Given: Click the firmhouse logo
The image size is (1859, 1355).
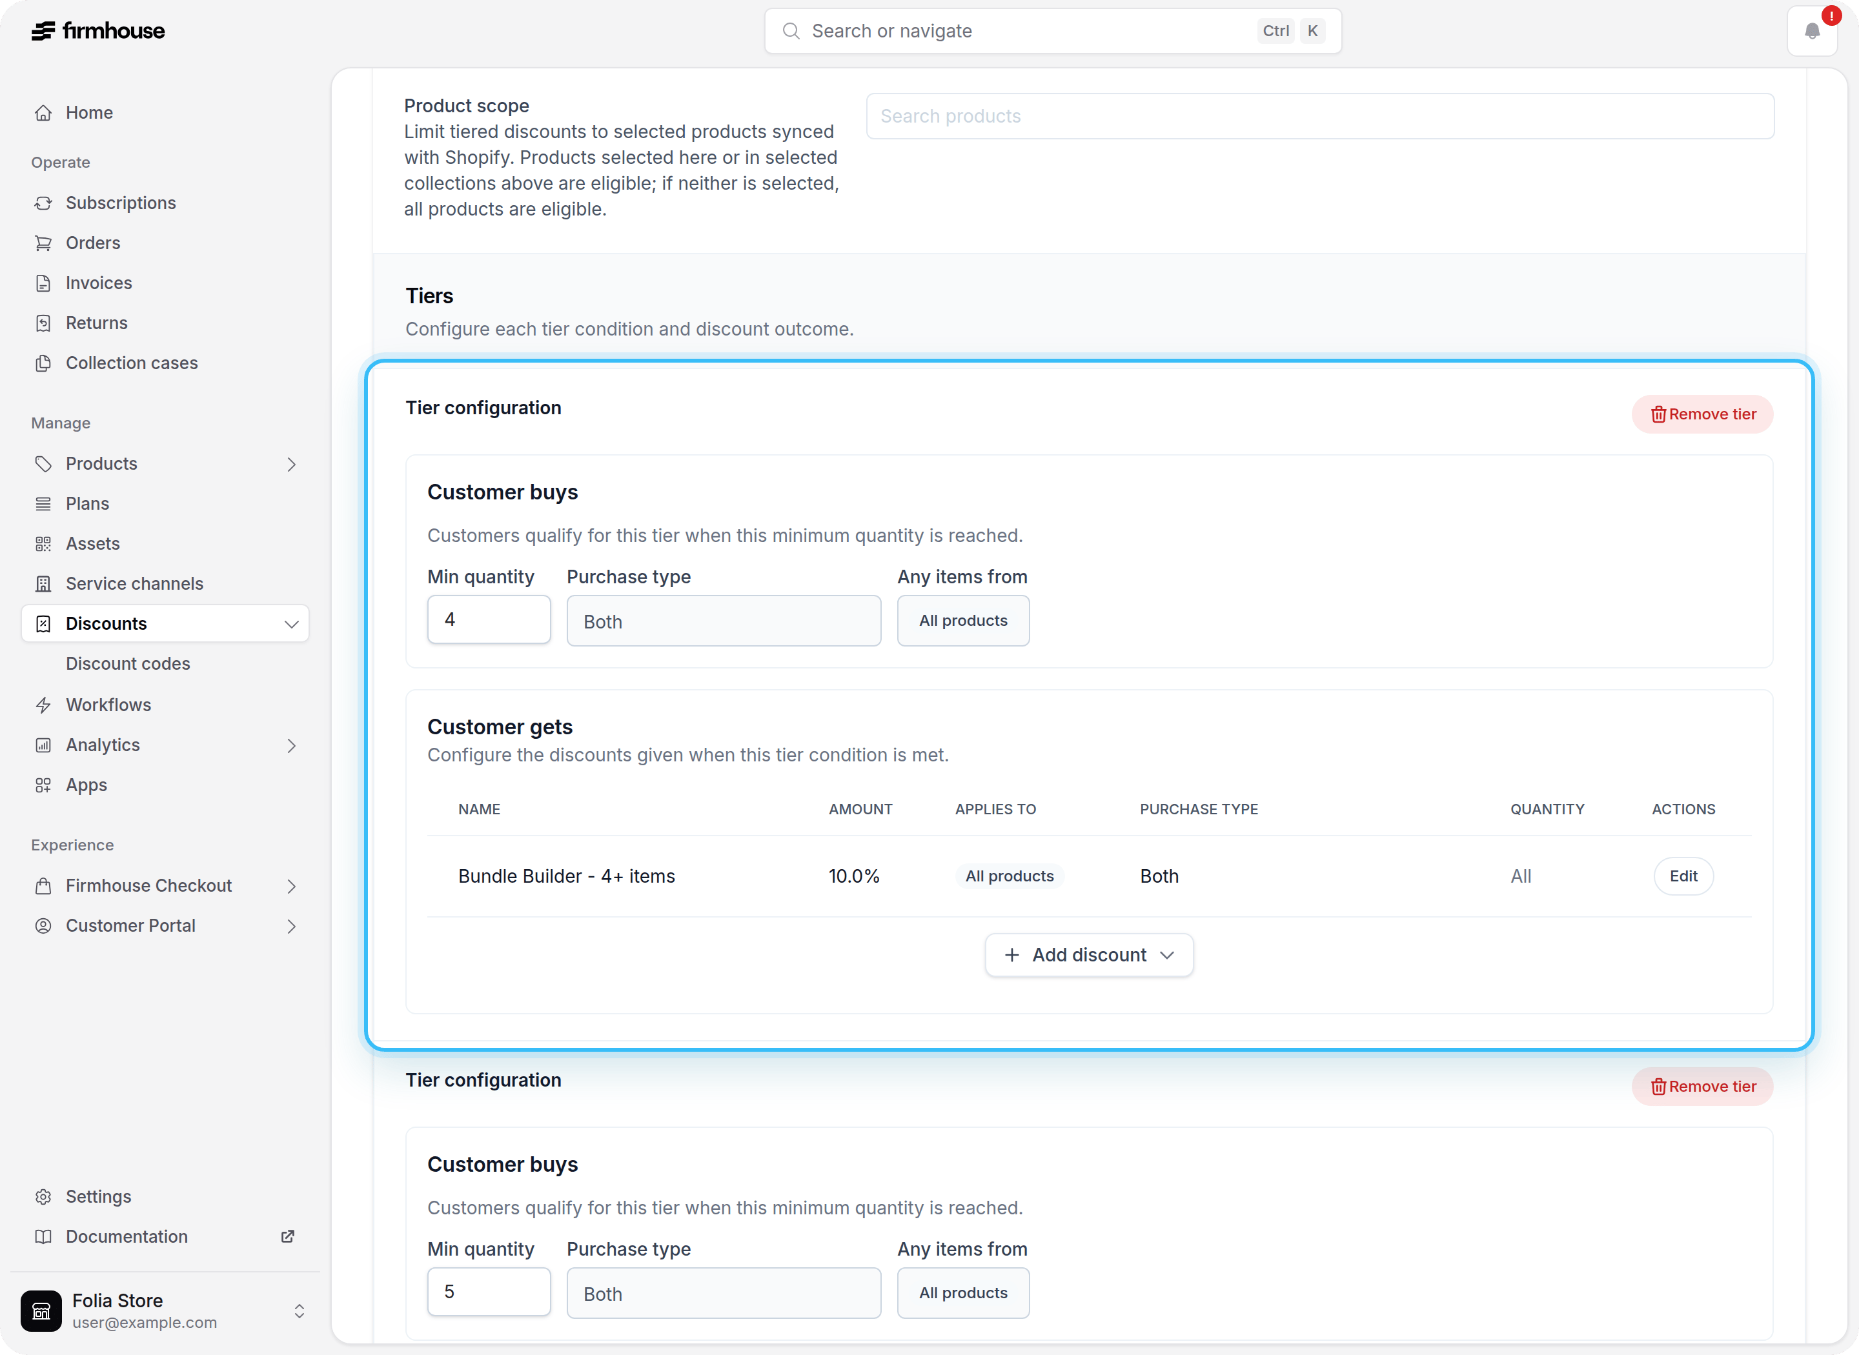Looking at the screenshot, I should (x=97, y=31).
